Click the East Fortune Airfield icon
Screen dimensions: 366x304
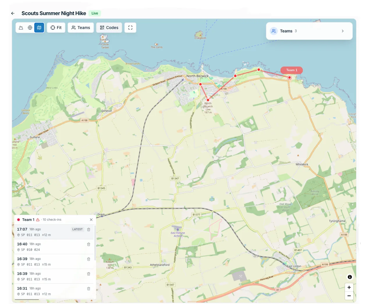[x=177, y=229]
